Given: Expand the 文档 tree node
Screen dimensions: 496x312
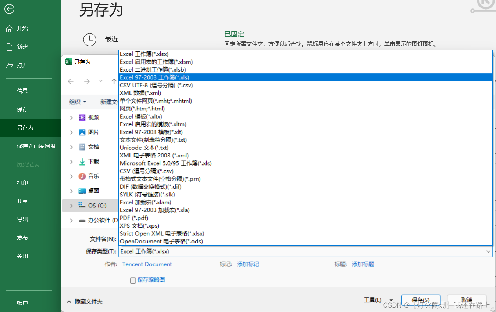Looking at the screenshot, I should 71,147.
